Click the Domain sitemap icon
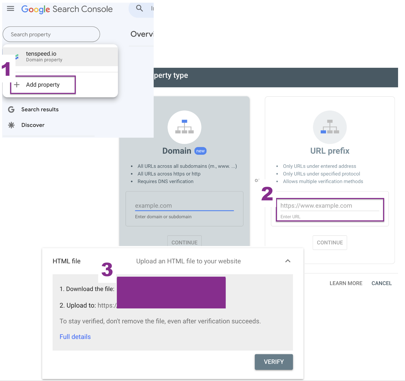This screenshot has width=405, height=381. pos(184,127)
